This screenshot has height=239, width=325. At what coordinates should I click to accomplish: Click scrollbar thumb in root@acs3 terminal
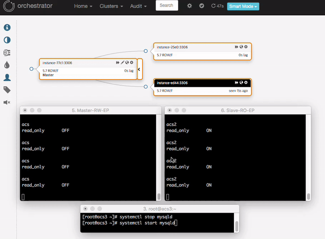237,226
